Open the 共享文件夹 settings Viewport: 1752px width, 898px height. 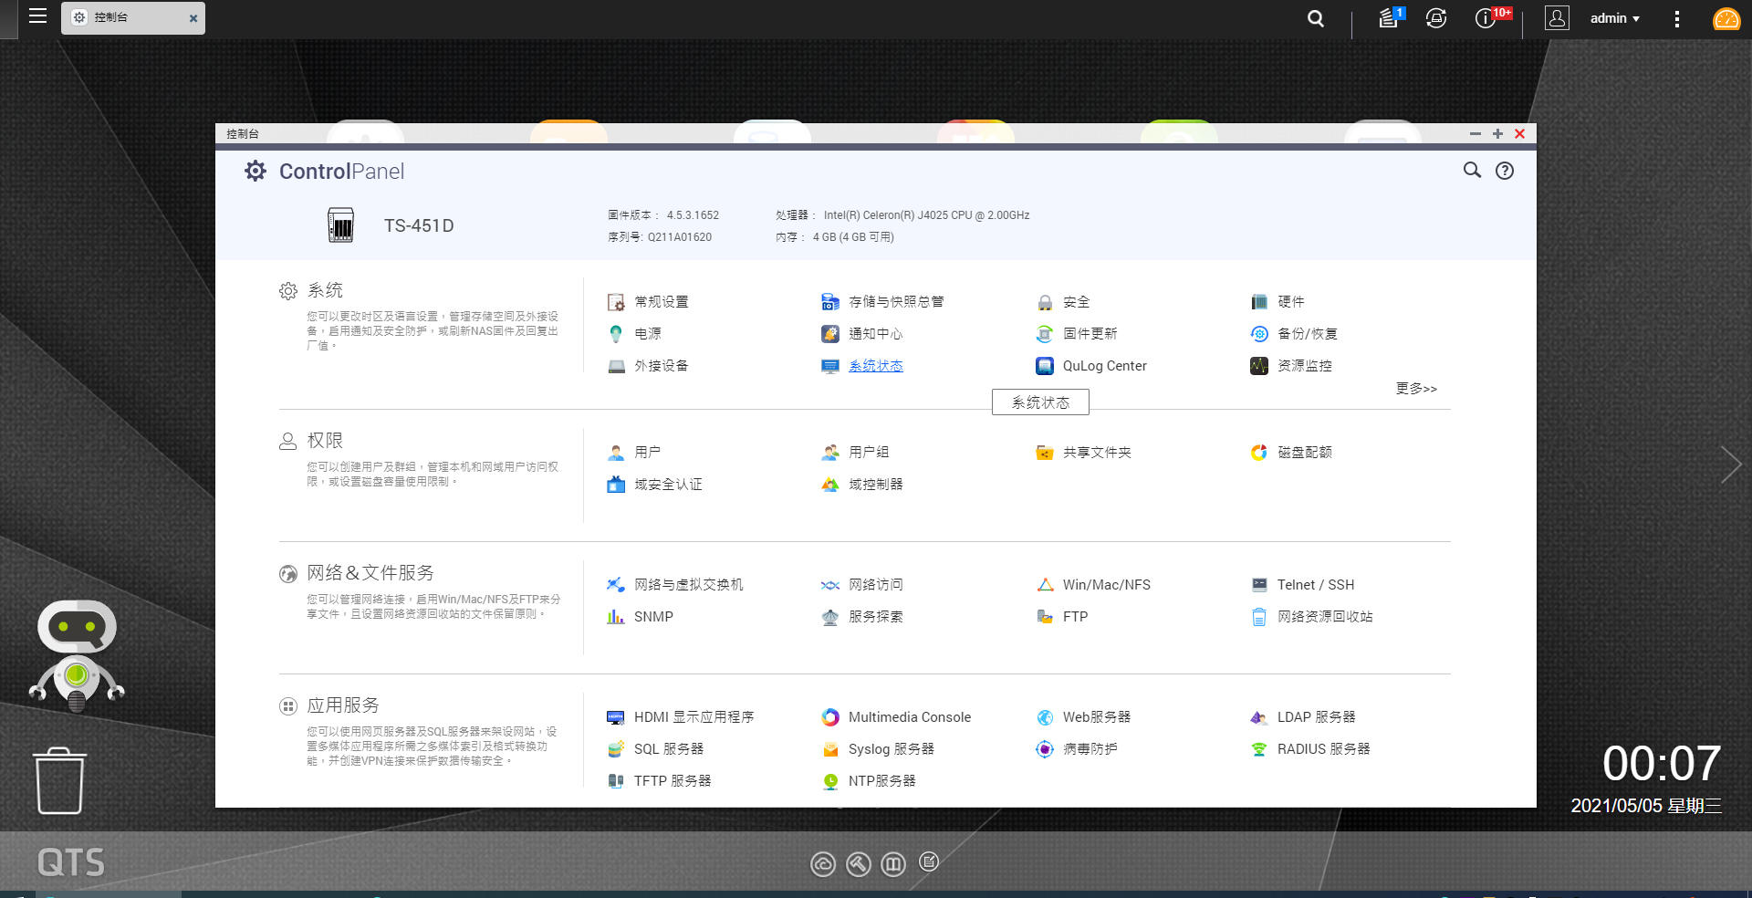pos(1098,452)
